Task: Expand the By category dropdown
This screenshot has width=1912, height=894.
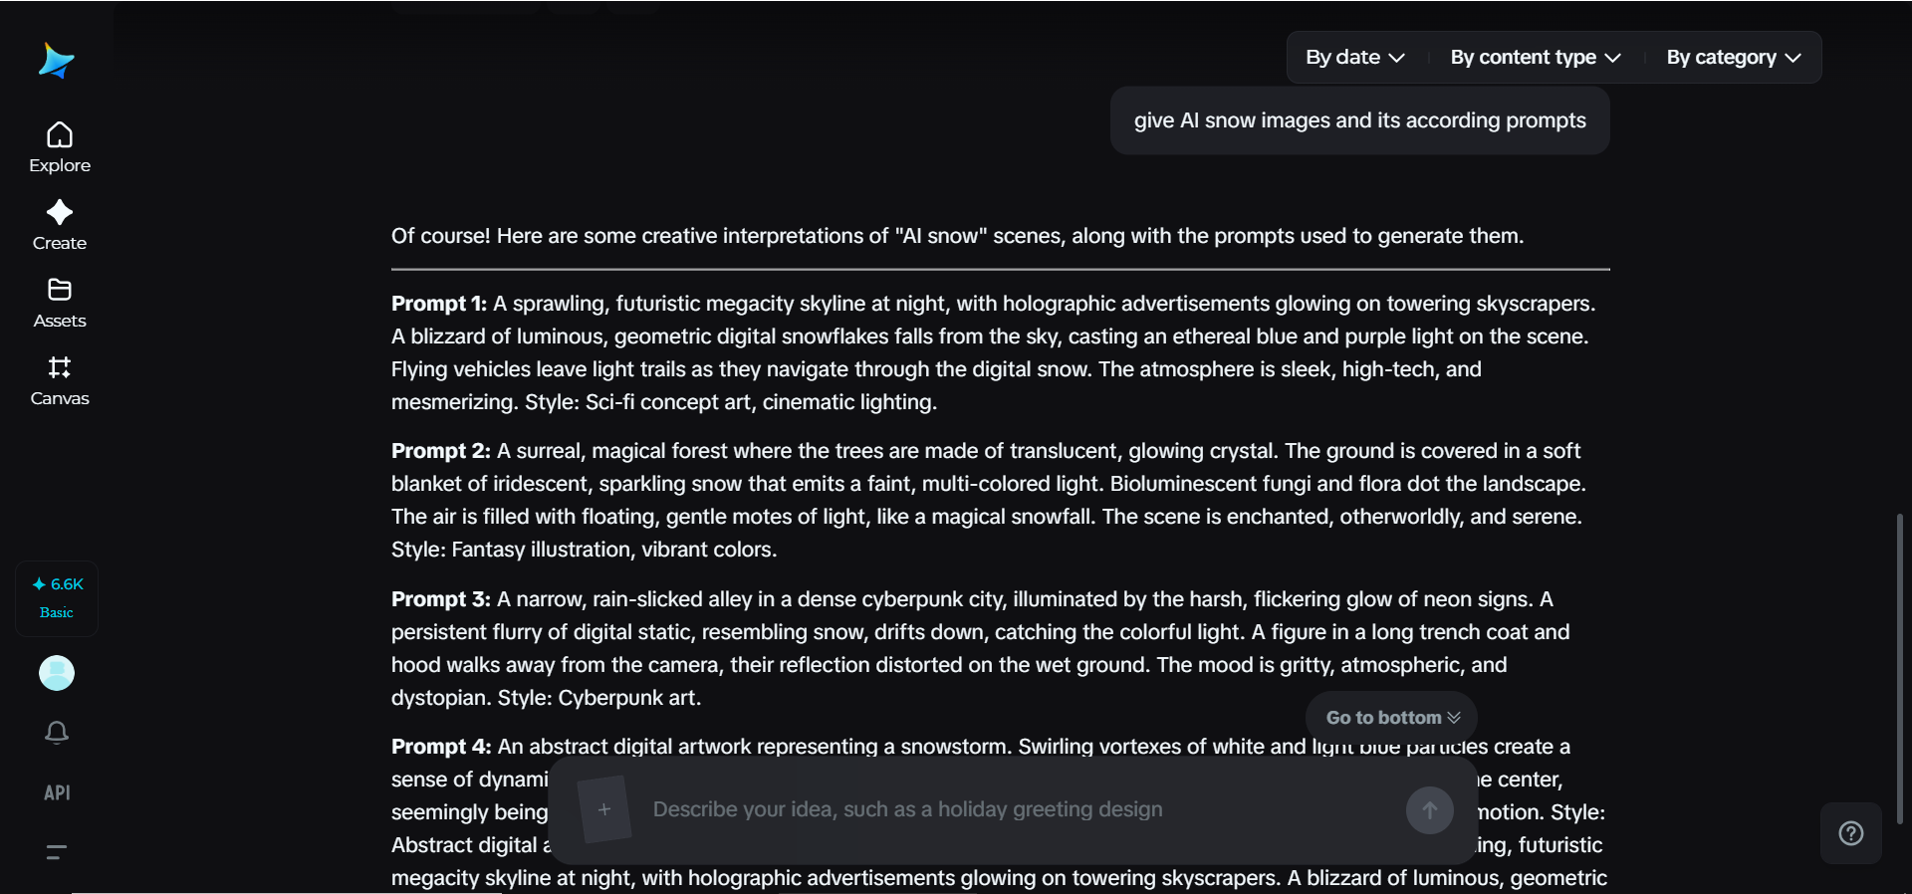Action: [1733, 58]
